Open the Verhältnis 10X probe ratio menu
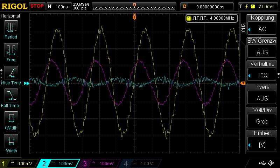 coord(262,75)
